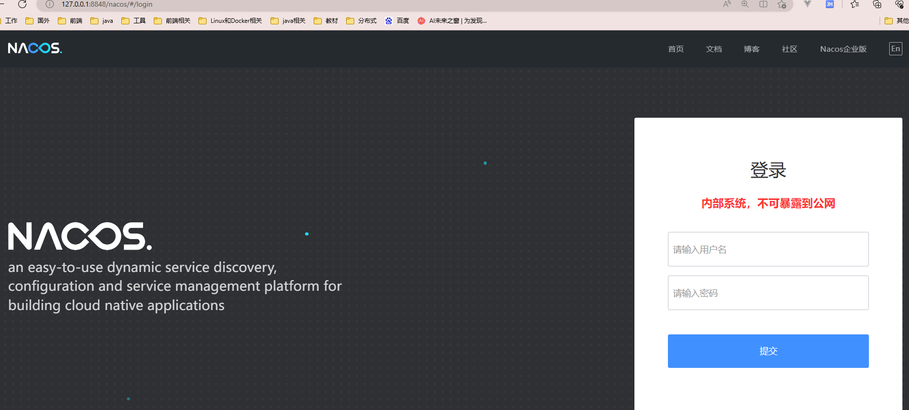The image size is (909, 410).
Task: Open the 教材 bookmark folder
Action: (326, 21)
